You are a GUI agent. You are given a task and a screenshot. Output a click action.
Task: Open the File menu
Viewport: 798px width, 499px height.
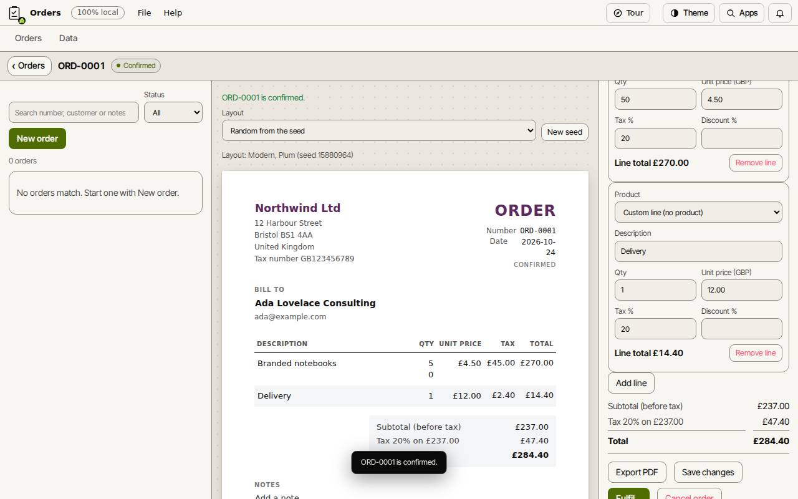(x=144, y=13)
